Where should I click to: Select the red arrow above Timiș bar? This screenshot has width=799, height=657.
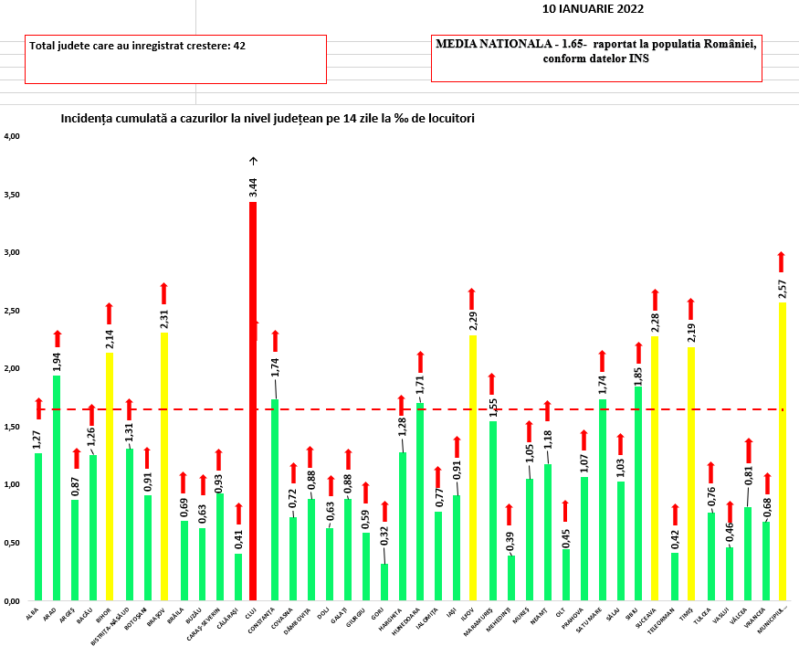click(691, 309)
